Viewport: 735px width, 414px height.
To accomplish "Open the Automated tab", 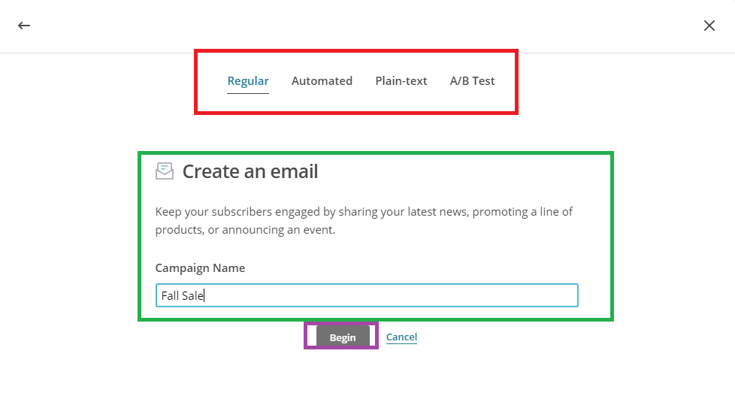I will [x=322, y=81].
